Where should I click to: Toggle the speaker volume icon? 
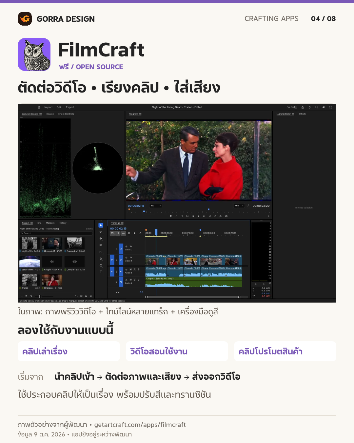tap(324, 107)
